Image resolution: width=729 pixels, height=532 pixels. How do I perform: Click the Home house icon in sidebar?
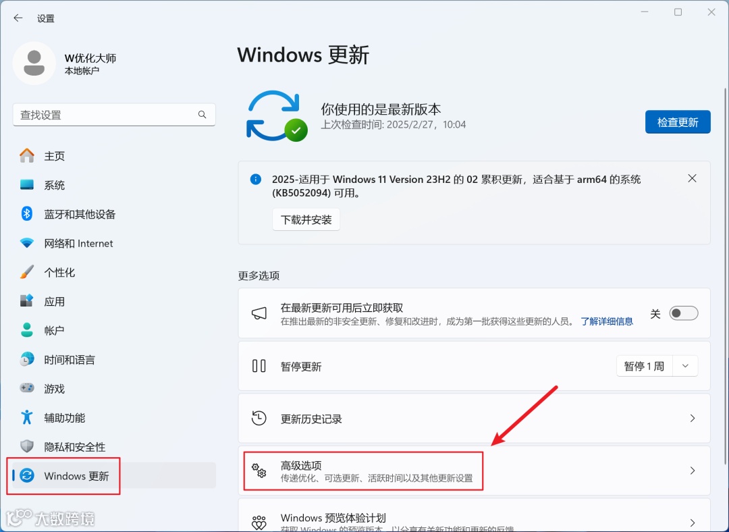click(x=27, y=156)
